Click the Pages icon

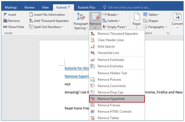click(x=137, y=17)
